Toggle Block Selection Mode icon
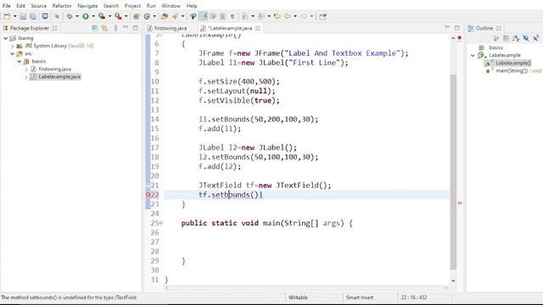The image size is (543, 305). [x=222, y=16]
